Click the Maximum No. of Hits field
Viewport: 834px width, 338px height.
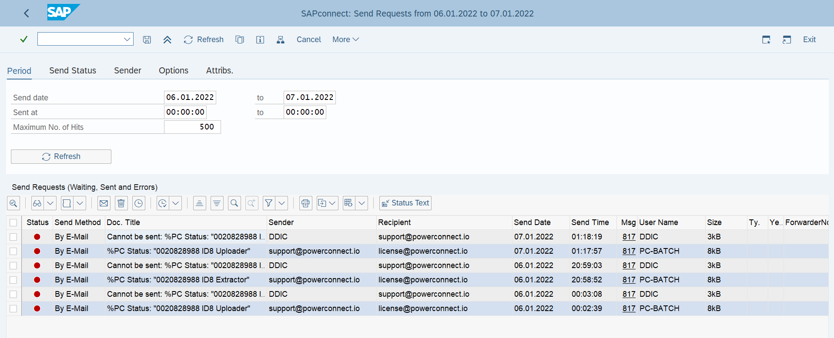pyautogui.click(x=192, y=127)
